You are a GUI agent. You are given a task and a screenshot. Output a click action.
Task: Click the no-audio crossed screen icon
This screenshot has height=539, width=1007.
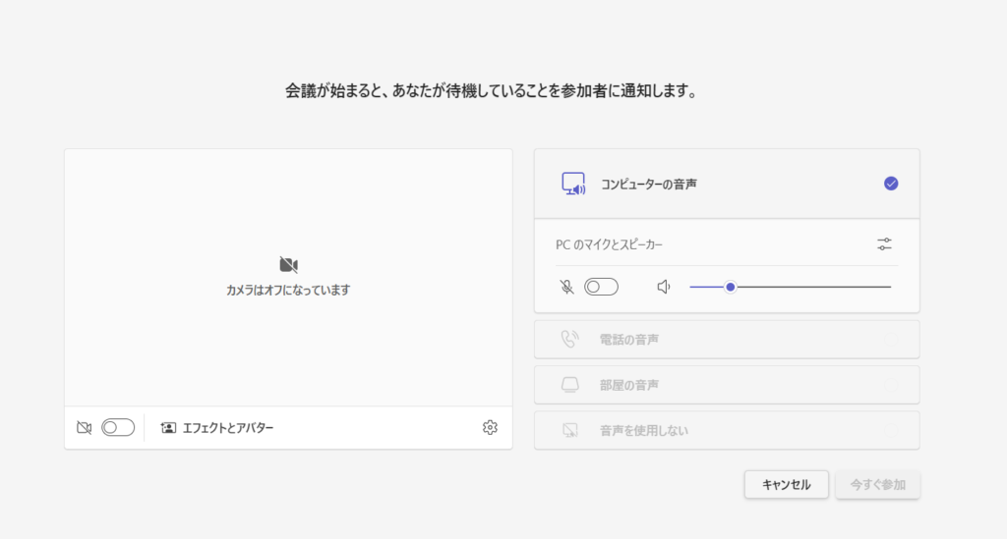coord(569,430)
